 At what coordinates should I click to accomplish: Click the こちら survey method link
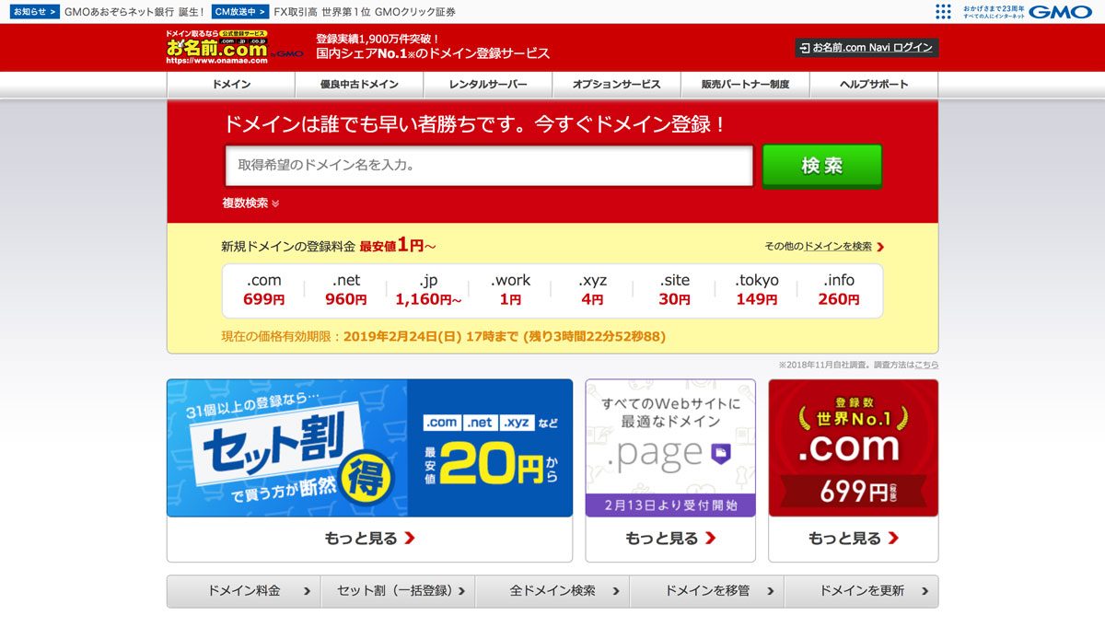tap(926, 365)
